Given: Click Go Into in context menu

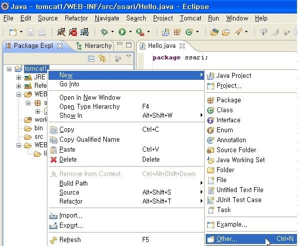Looking at the screenshot, I should coord(126,84).
